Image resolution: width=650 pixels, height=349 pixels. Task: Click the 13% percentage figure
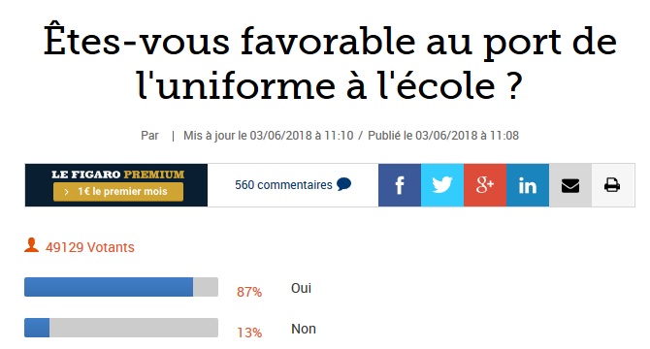pos(249,333)
